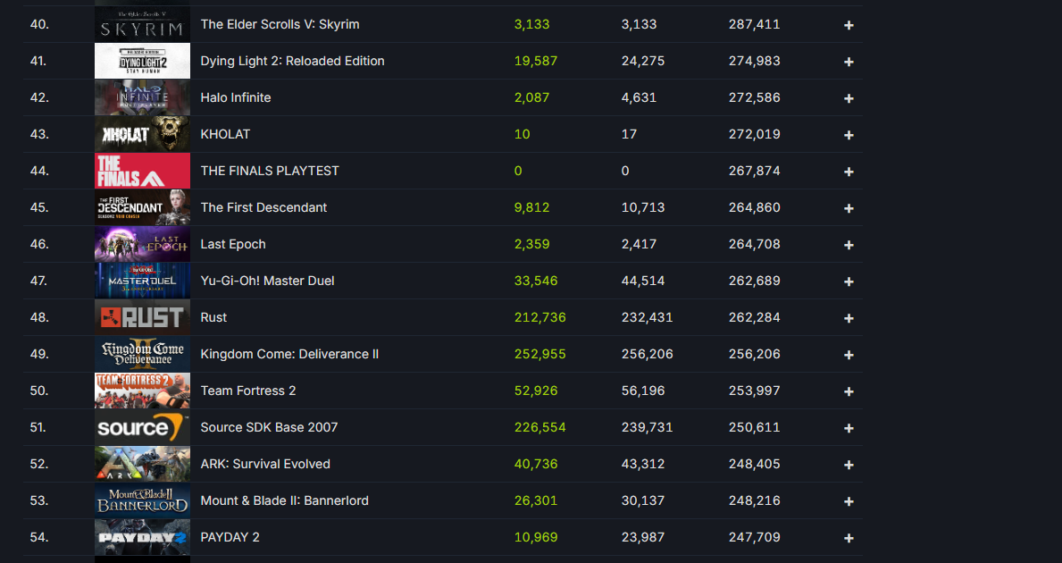Click the Halo Infinite thumbnail
The image size is (1062, 563).
pos(142,97)
